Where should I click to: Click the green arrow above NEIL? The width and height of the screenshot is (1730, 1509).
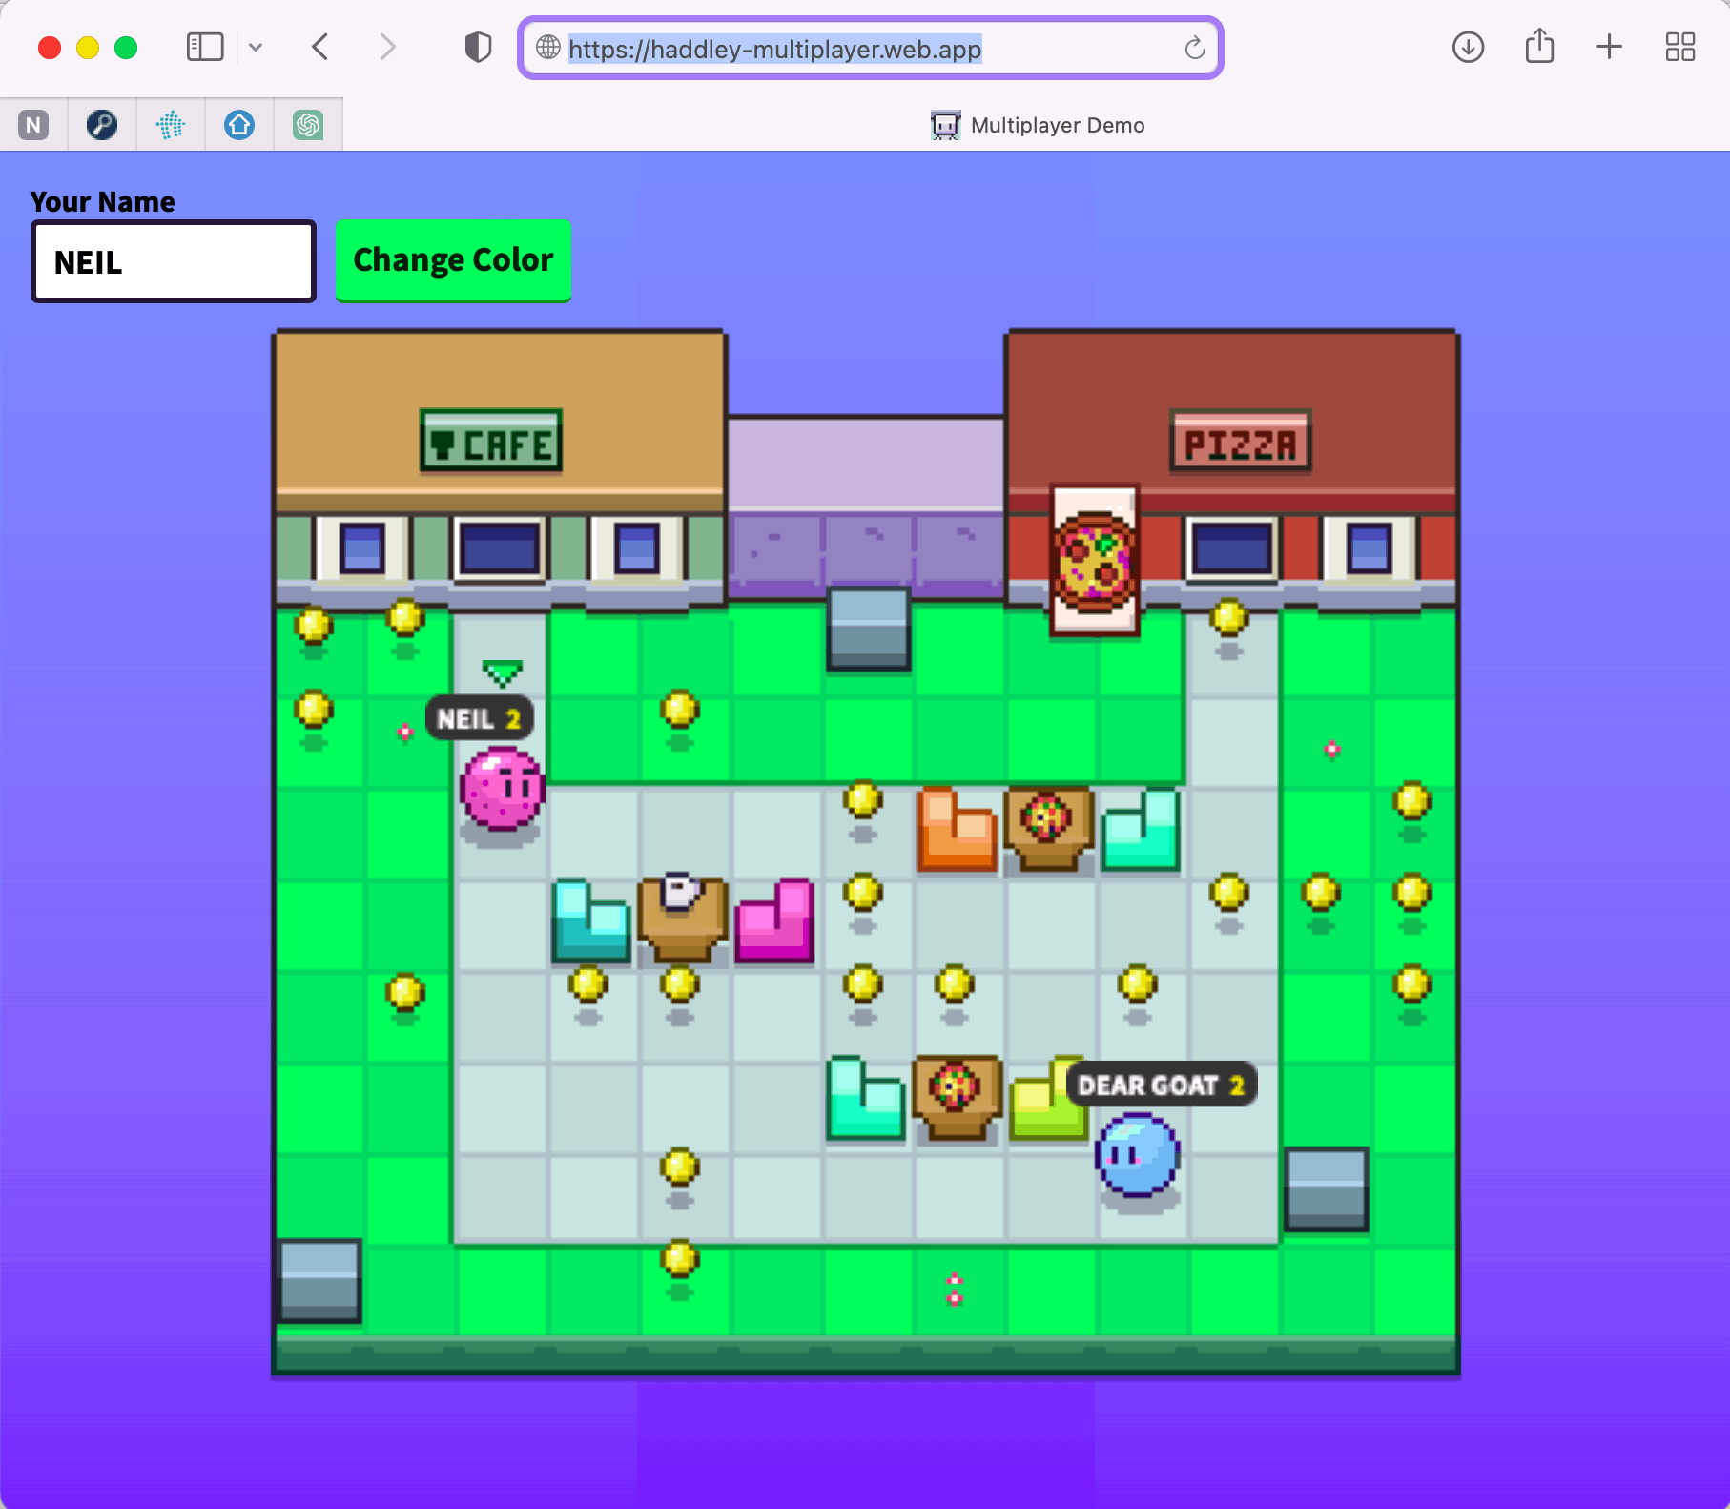(x=502, y=672)
